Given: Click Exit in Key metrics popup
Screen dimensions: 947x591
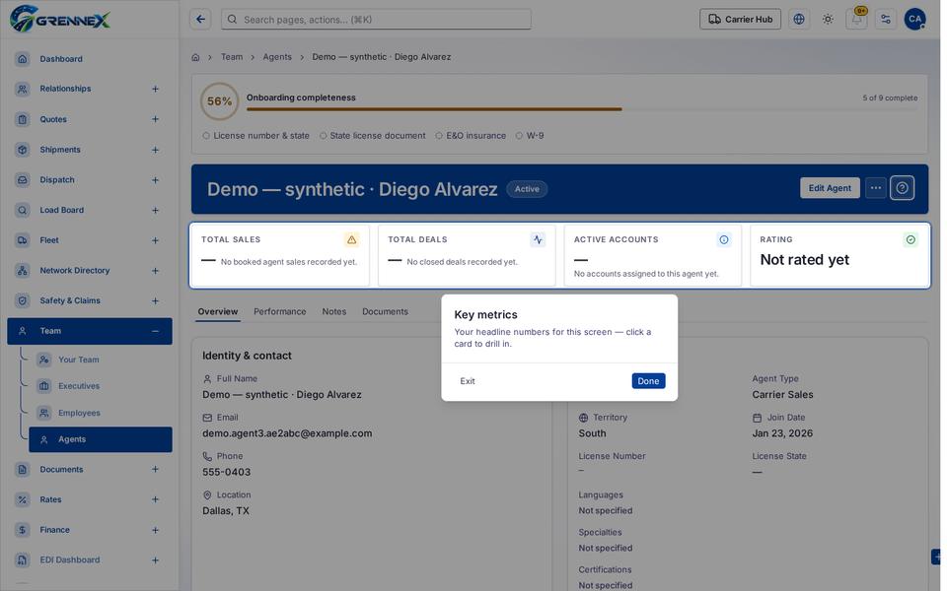Looking at the screenshot, I should coord(468,381).
